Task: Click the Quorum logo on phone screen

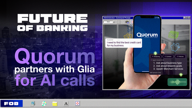Action: tap(147, 35)
